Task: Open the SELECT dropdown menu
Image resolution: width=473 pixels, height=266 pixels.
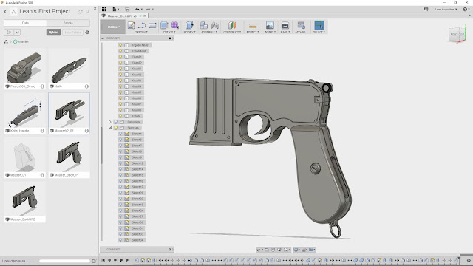Action: 319,32
